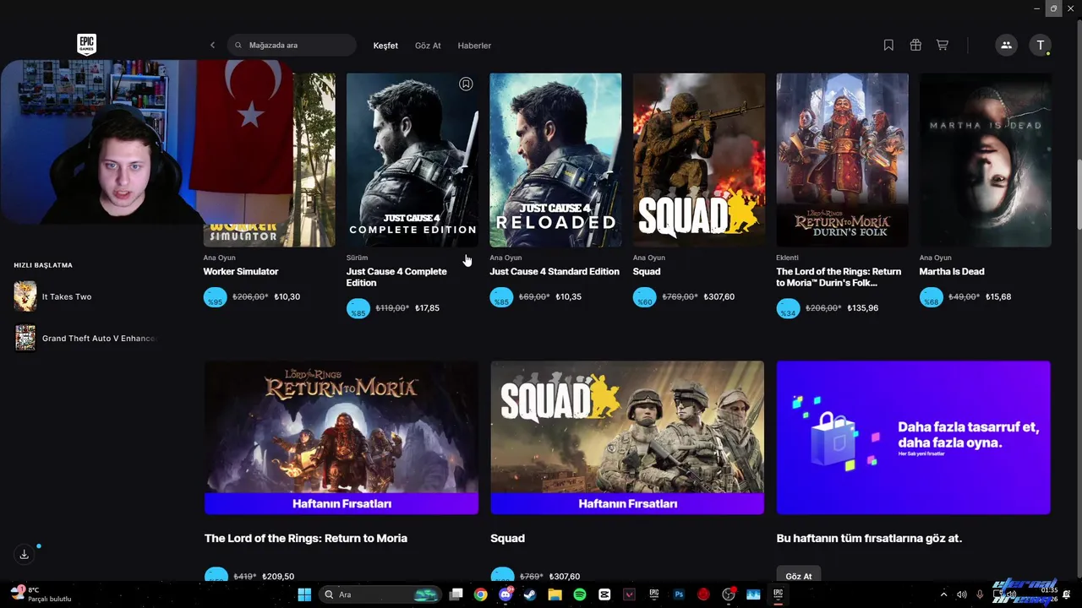Add Just Cause 4 Complete Edition to wishlist
Image resolution: width=1082 pixels, height=608 pixels.
(466, 84)
